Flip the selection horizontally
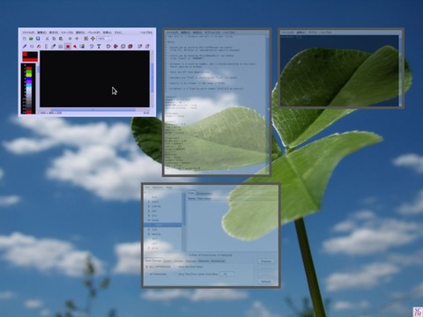The image size is (423, 317). click(x=147, y=47)
